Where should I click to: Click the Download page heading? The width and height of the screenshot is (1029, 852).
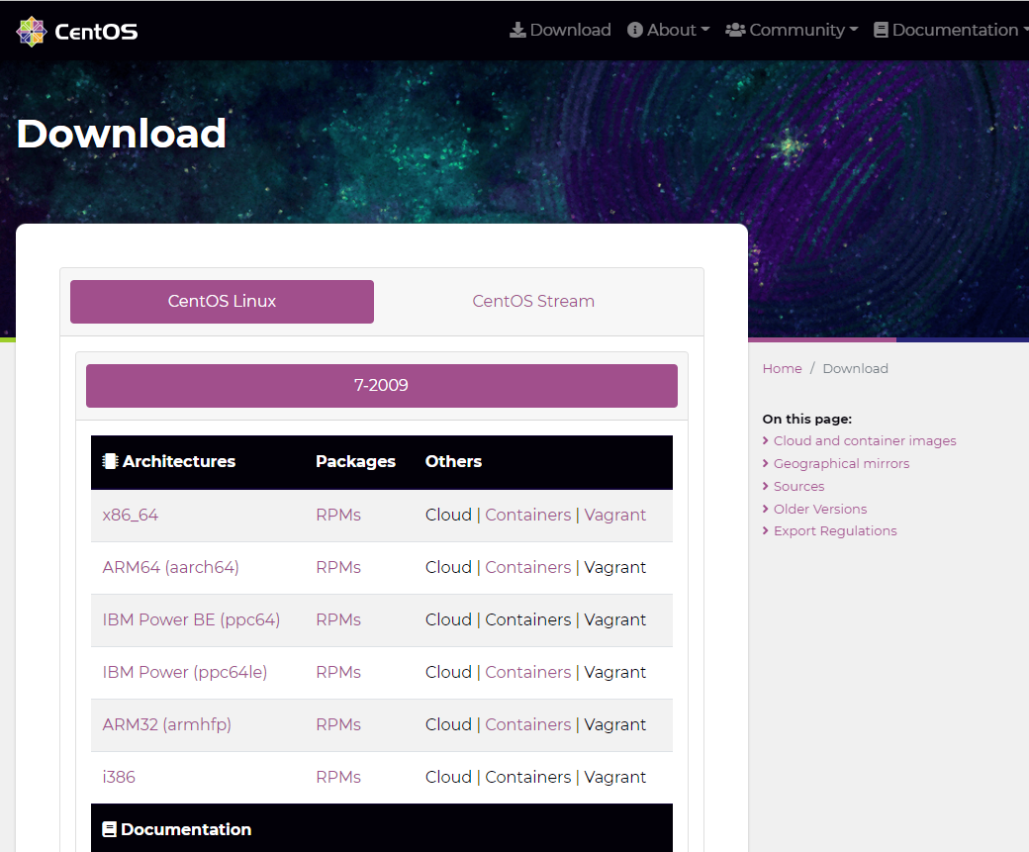click(122, 134)
